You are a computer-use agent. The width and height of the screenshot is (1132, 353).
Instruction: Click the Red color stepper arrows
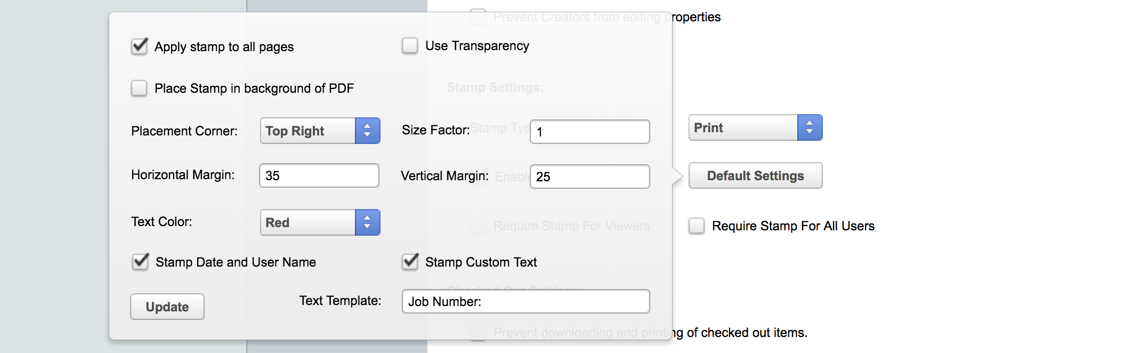point(367,222)
